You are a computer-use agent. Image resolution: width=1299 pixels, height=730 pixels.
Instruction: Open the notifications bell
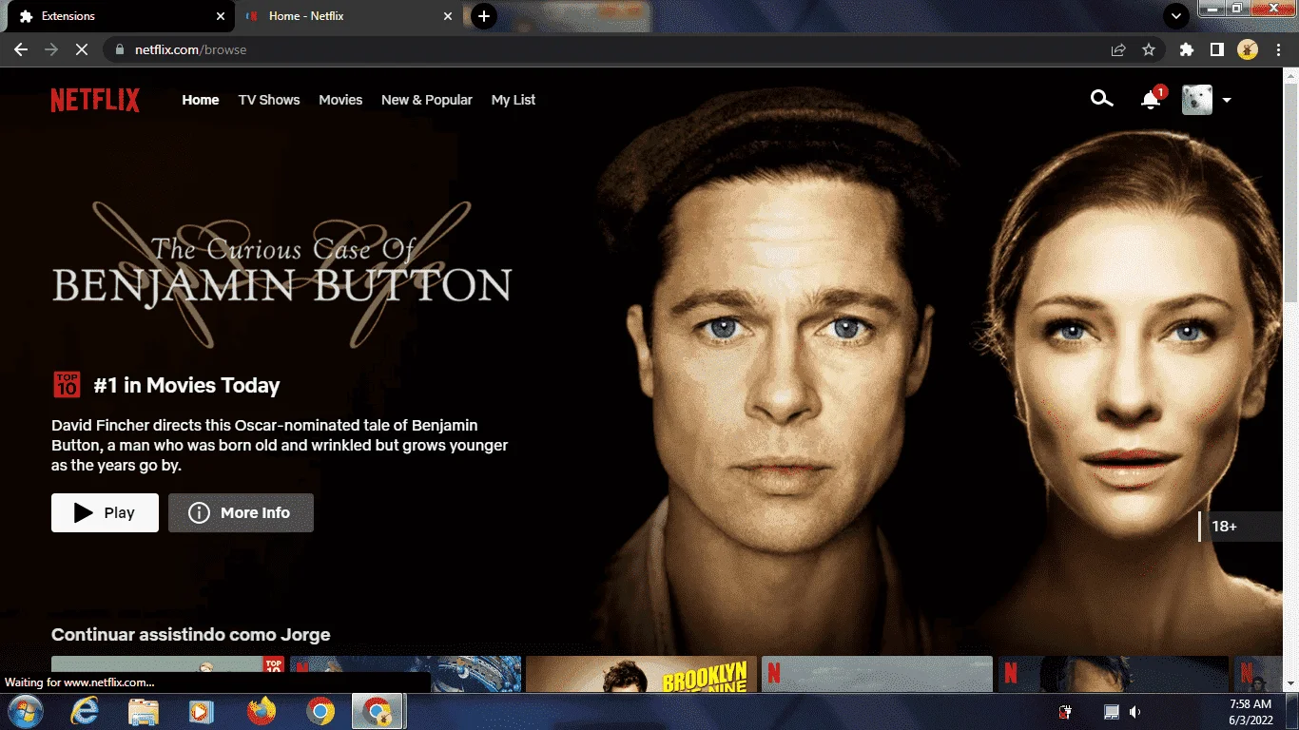click(x=1151, y=100)
